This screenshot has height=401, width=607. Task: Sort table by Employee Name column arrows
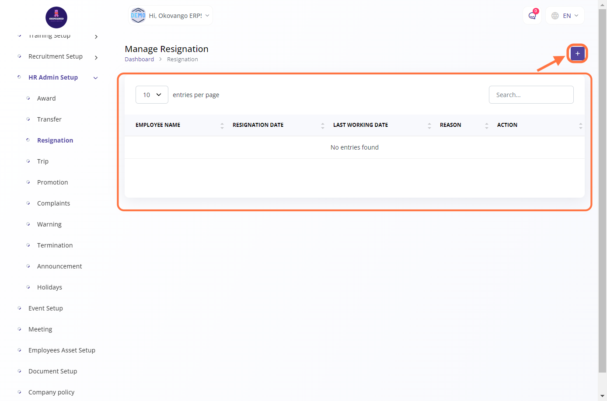[x=222, y=126]
